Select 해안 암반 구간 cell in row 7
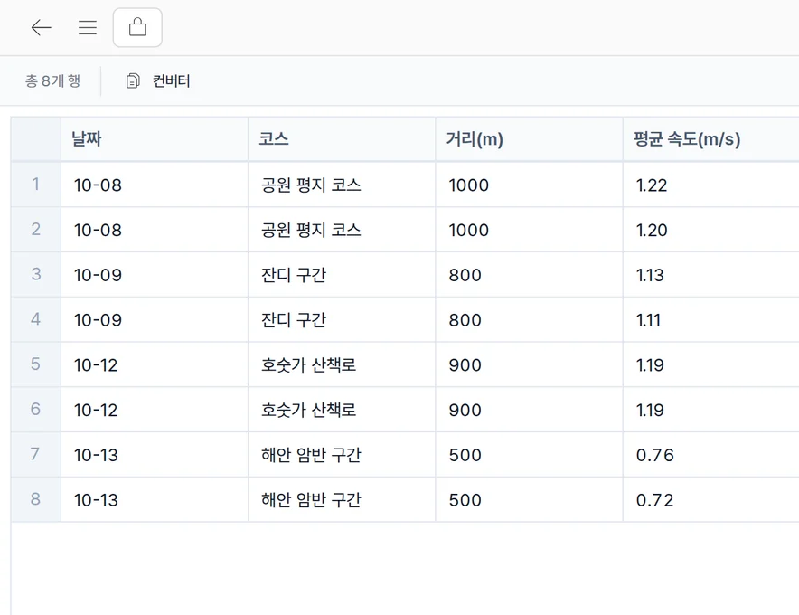Viewport: 799px width, 615px height. click(x=342, y=454)
